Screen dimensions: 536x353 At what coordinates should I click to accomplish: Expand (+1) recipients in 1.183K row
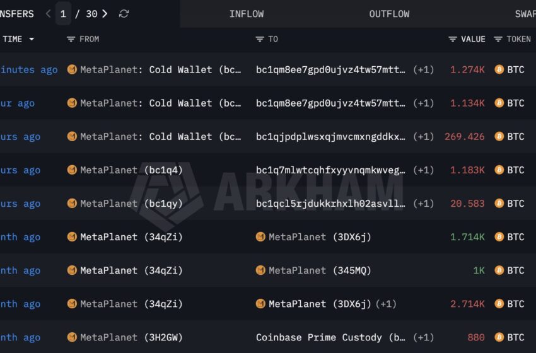(423, 170)
